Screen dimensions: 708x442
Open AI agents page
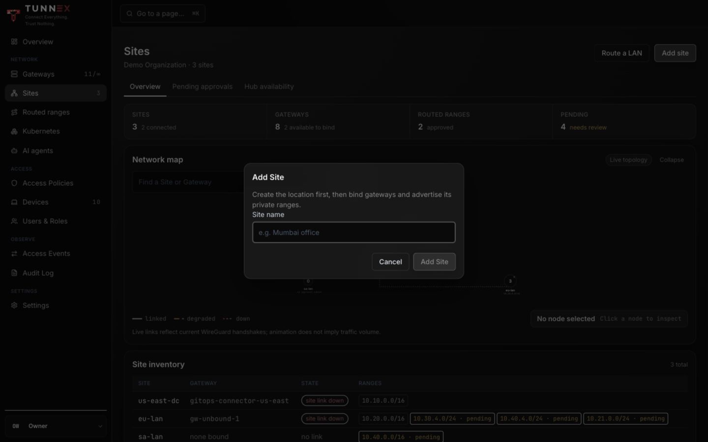(x=56, y=151)
